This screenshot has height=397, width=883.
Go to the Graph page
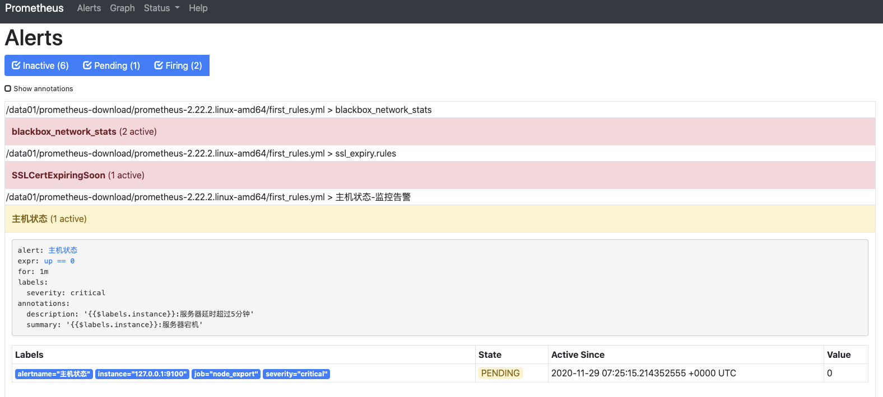(x=122, y=8)
